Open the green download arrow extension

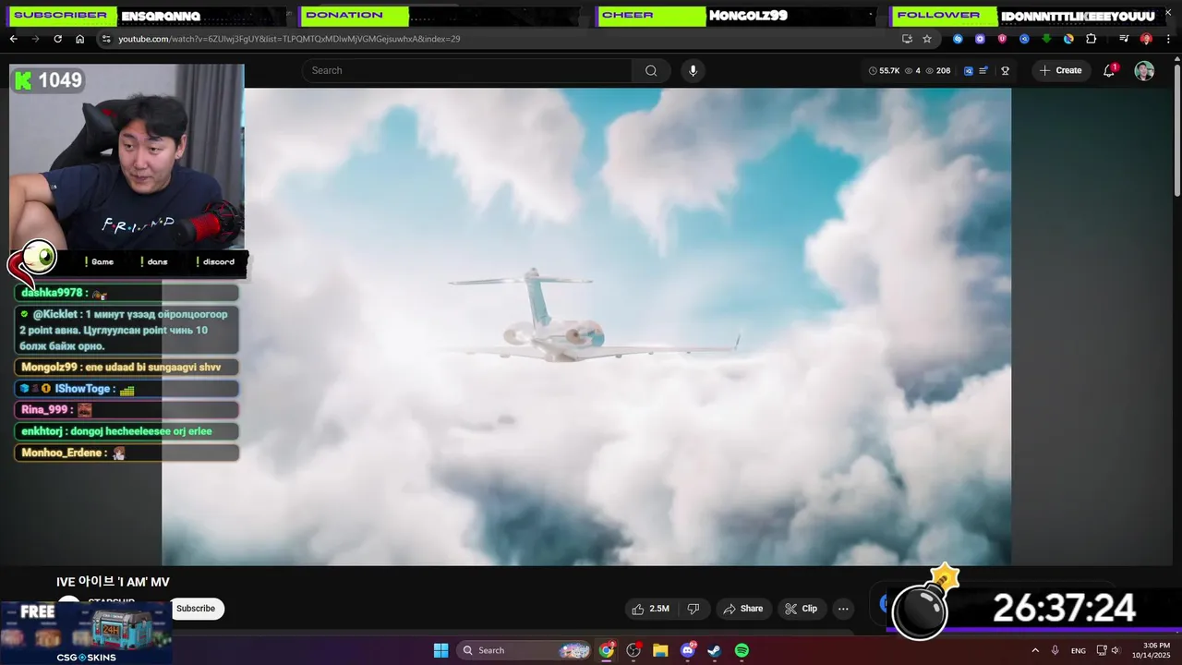click(x=1046, y=39)
